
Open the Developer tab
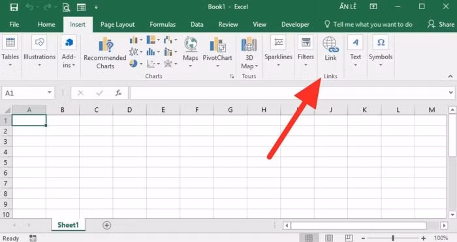pyautogui.click(x=295, y=25)
